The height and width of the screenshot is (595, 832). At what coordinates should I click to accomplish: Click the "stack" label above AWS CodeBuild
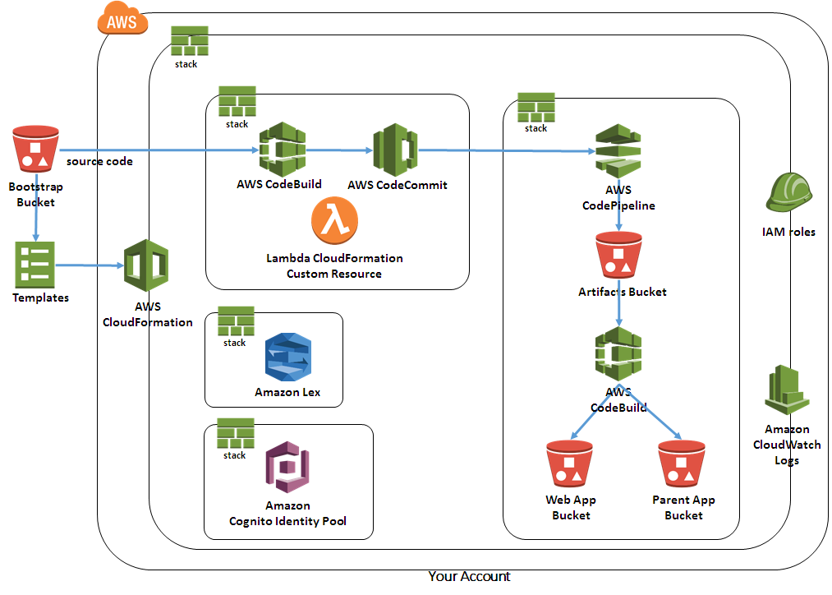coord(237,124)
